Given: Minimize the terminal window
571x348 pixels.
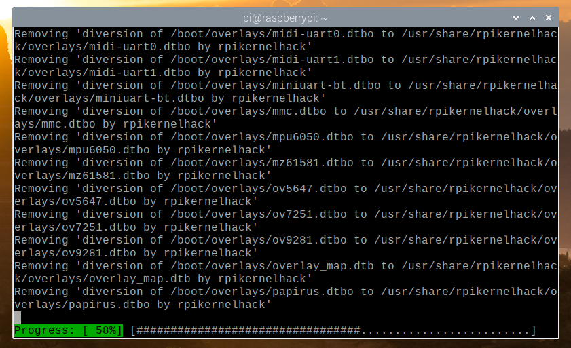Looking at the screenshot, I should pyautogui.click(x=515, y=18).
